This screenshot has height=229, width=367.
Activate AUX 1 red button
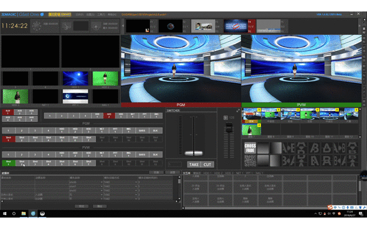(7, 112)
